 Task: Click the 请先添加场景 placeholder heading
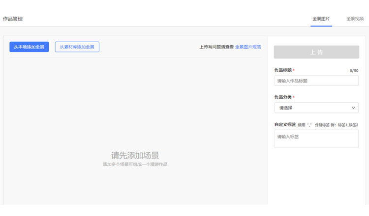[x=135, y=155]
